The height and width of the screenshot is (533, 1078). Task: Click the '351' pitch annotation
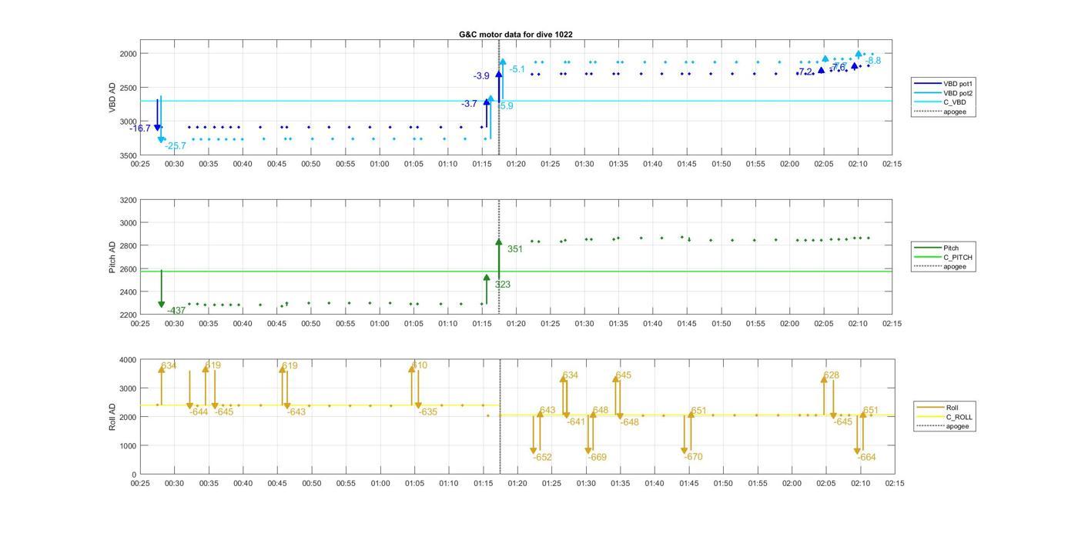515,249
